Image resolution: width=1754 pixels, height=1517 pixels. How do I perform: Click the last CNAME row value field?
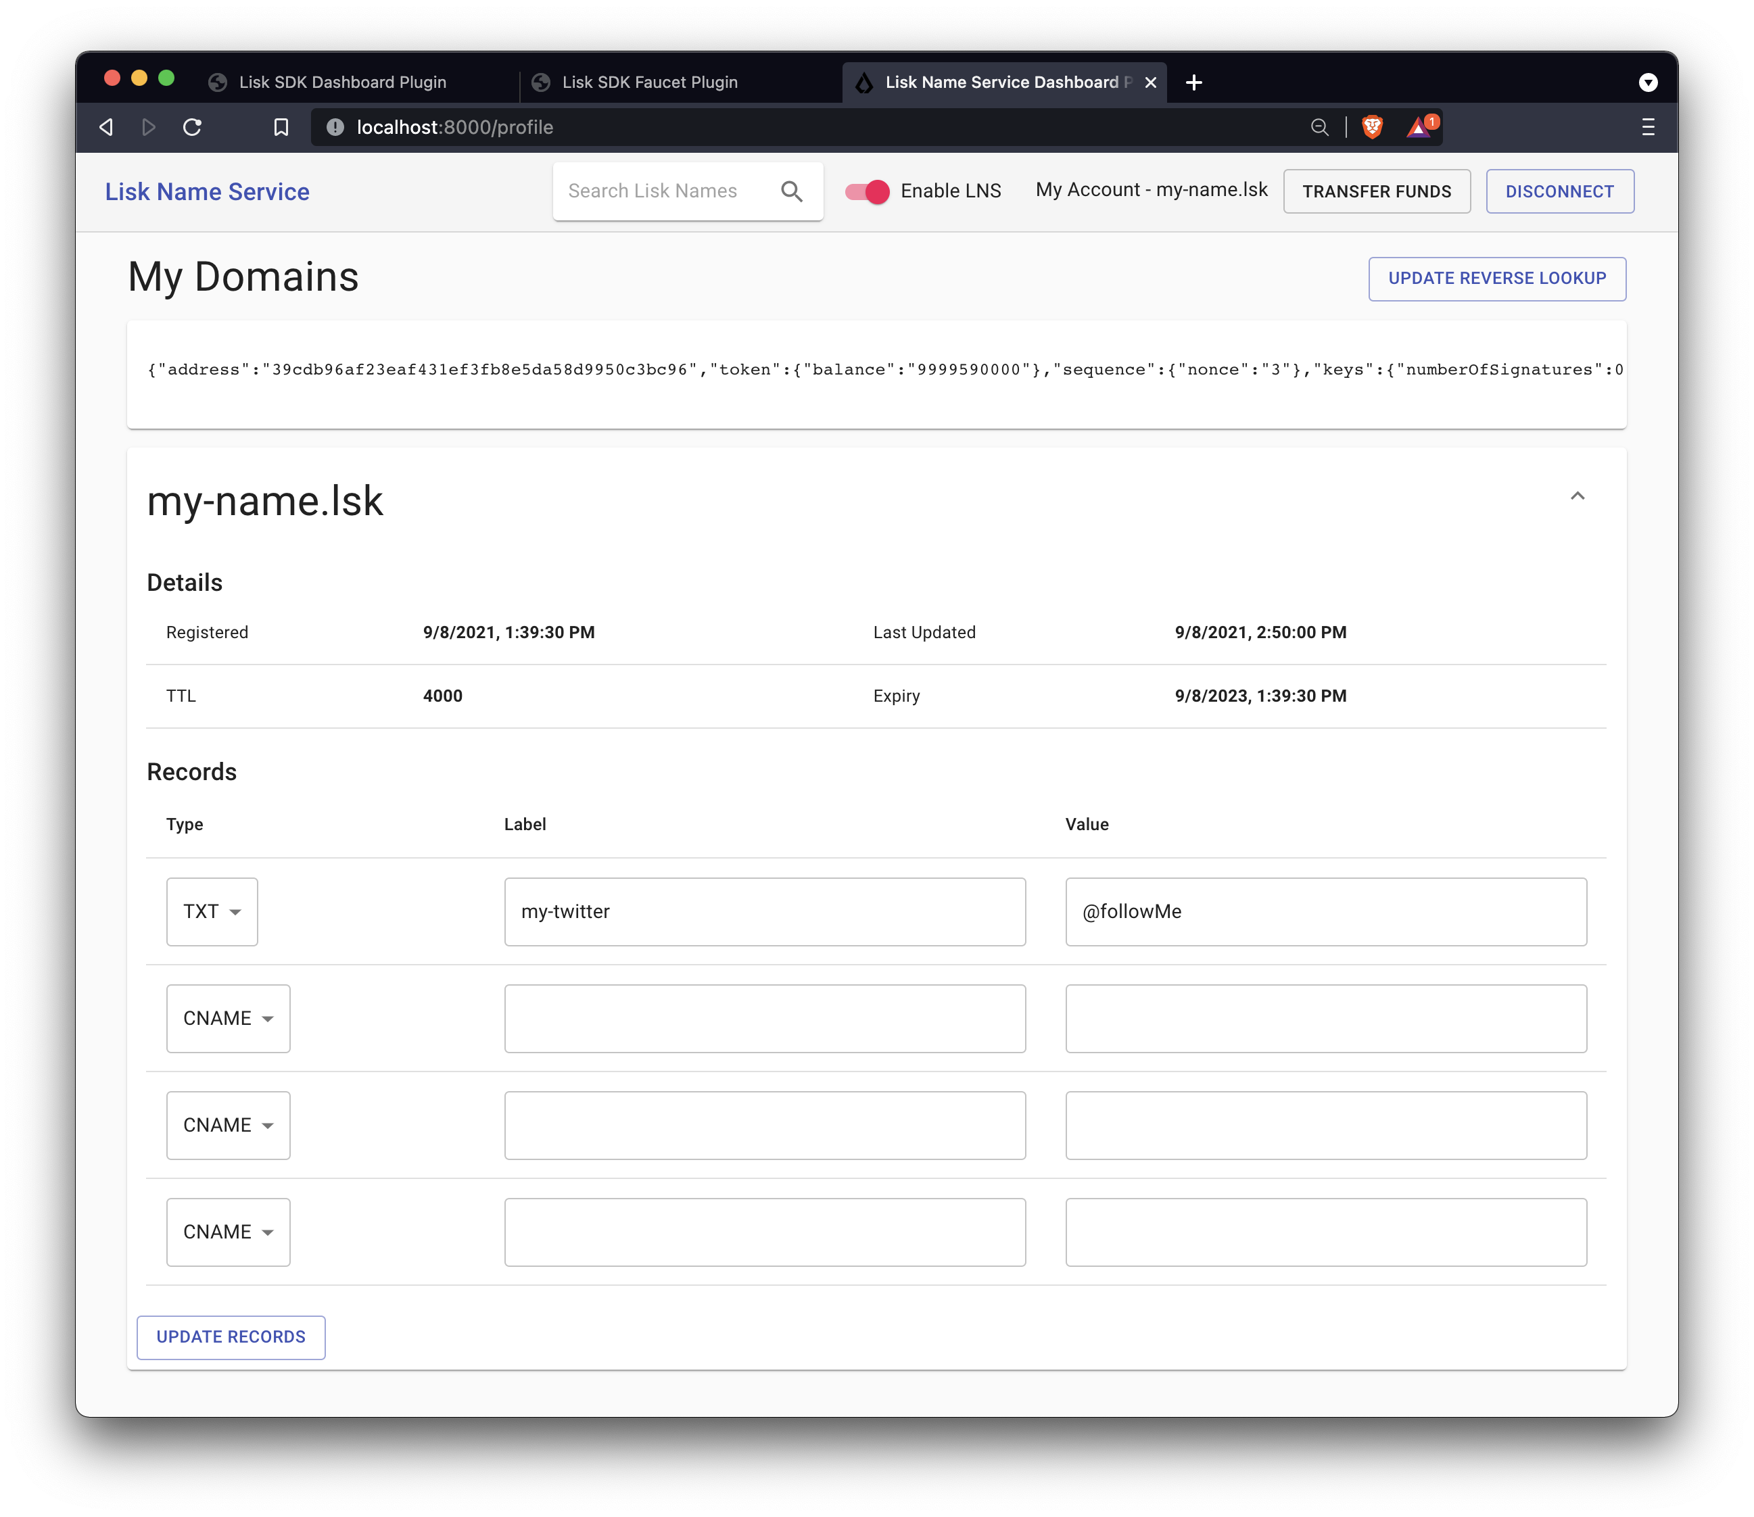click(1326, 1232)
